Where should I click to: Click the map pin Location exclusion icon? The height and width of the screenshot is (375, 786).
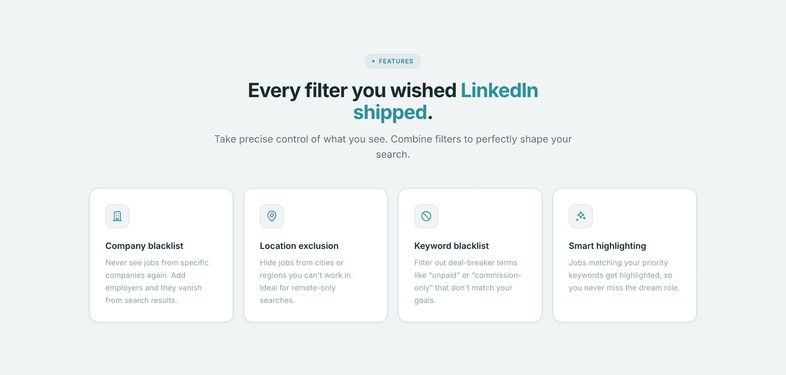(272, 216)
